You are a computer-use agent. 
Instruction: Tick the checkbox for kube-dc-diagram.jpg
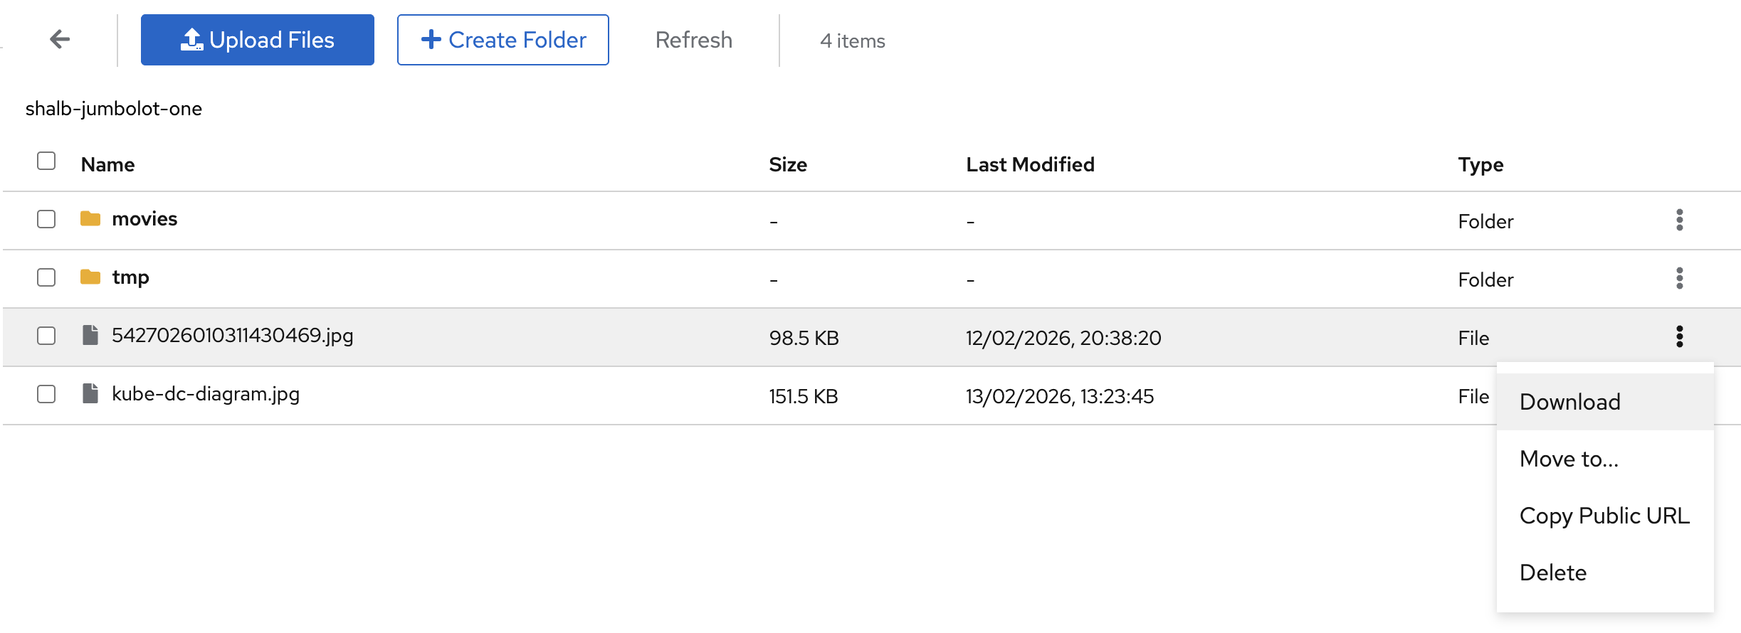pyautogui.click(x=46, y=394)
